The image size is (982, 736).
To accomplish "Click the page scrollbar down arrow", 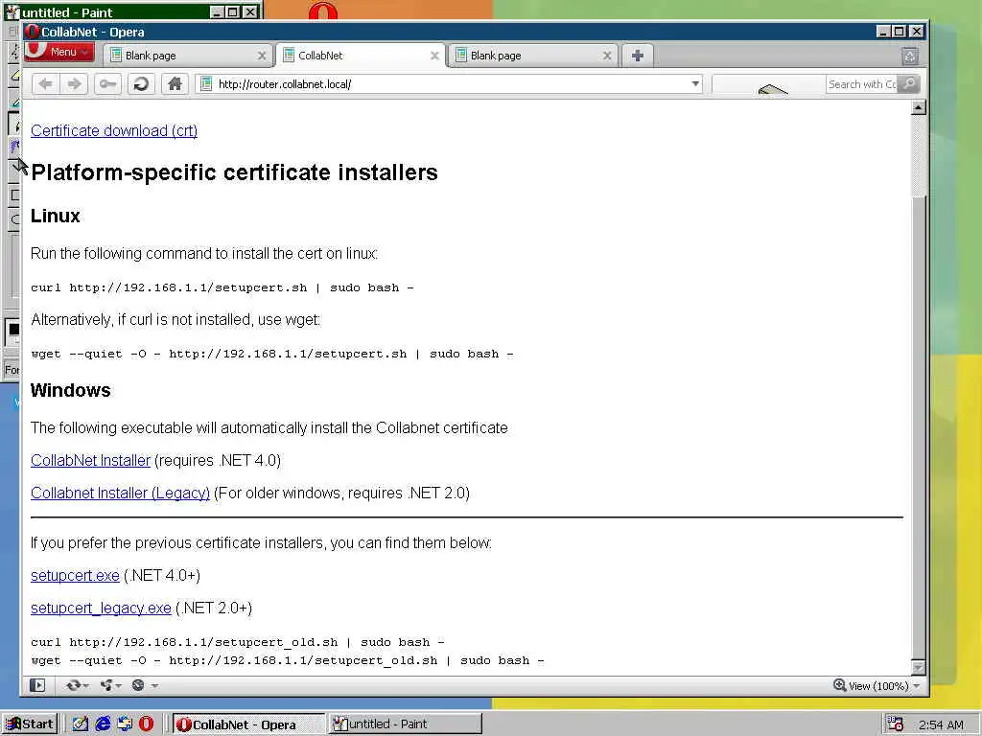I will (x=918, y=668).
